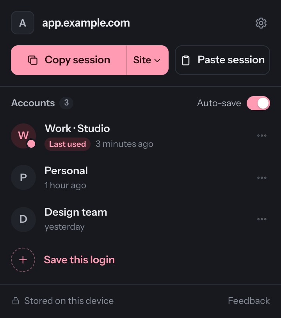Open the Work · Studio three-dot menu

[262, 136]
